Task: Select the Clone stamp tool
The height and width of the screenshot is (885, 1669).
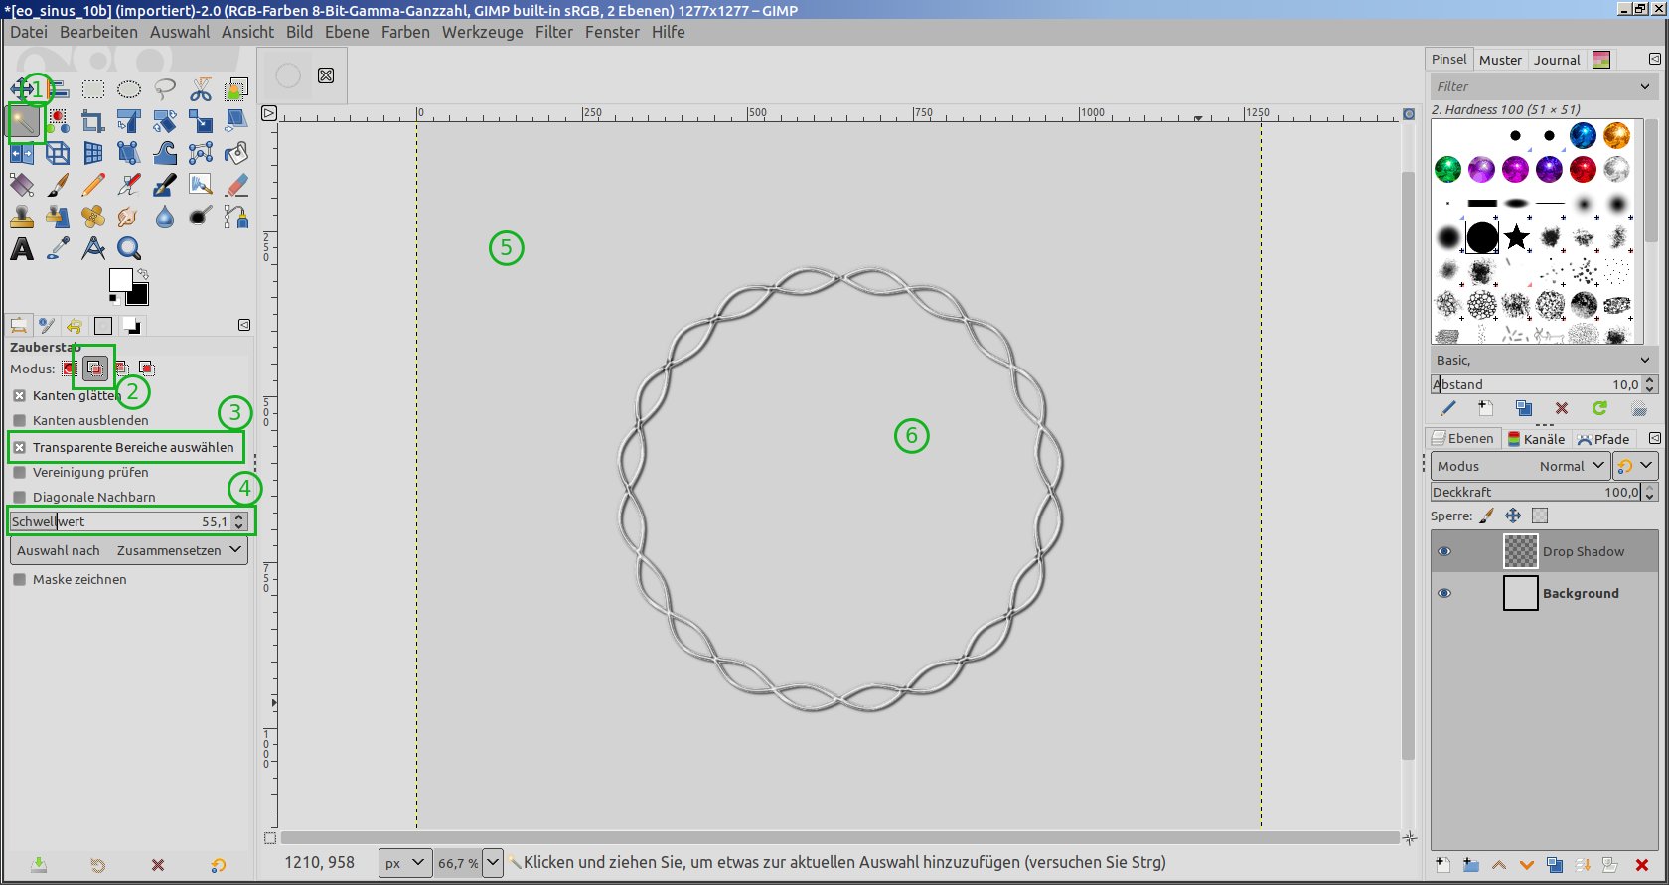Action: (22, 218)
